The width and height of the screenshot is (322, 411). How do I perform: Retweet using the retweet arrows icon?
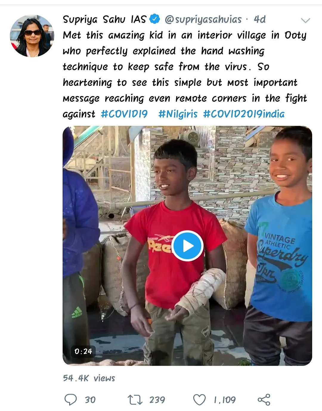tap(135, 400)
